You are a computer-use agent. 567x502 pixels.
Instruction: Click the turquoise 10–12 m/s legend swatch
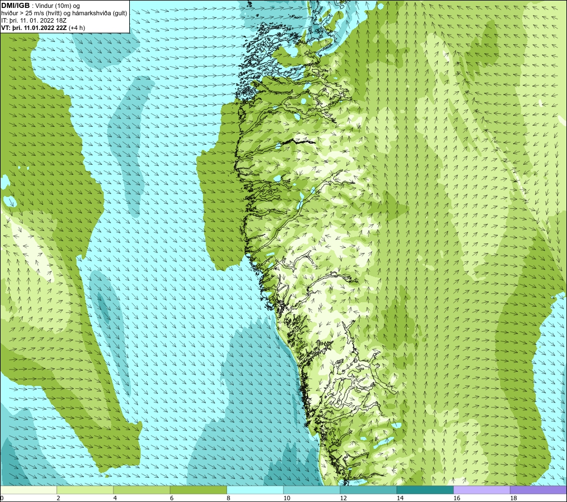[312, 490]
